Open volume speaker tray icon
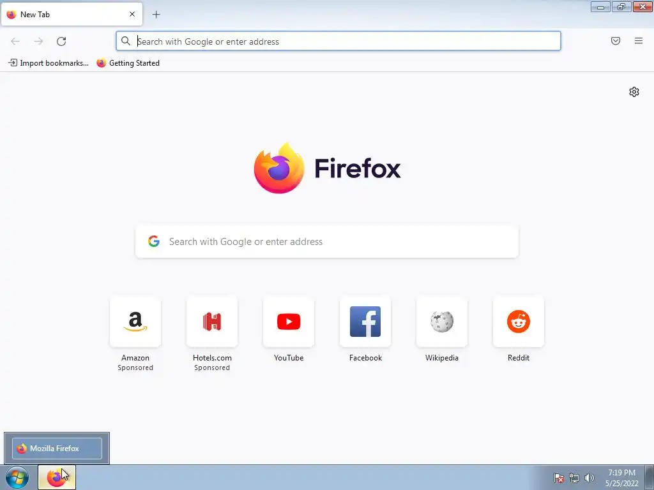Screen dimensions: 654x490 (589, 478)
